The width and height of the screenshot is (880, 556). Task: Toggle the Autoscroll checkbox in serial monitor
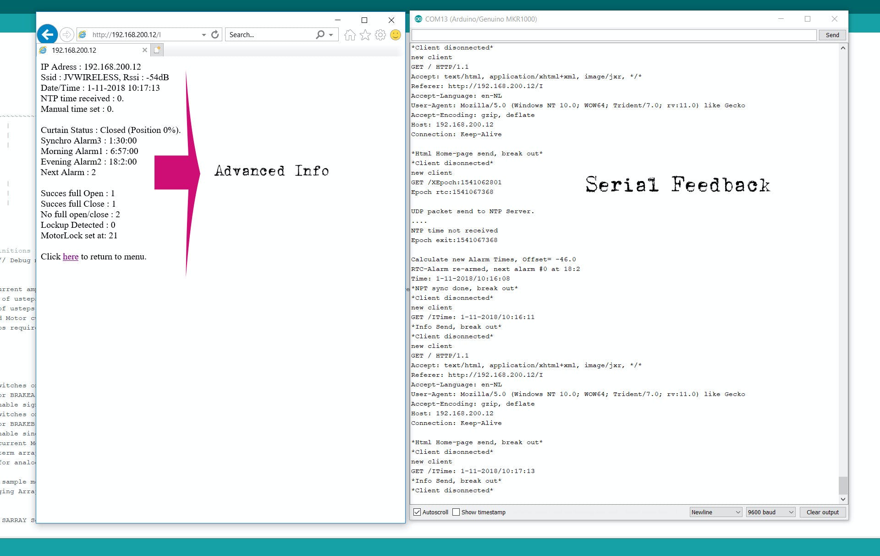click(x=417, y=512)
